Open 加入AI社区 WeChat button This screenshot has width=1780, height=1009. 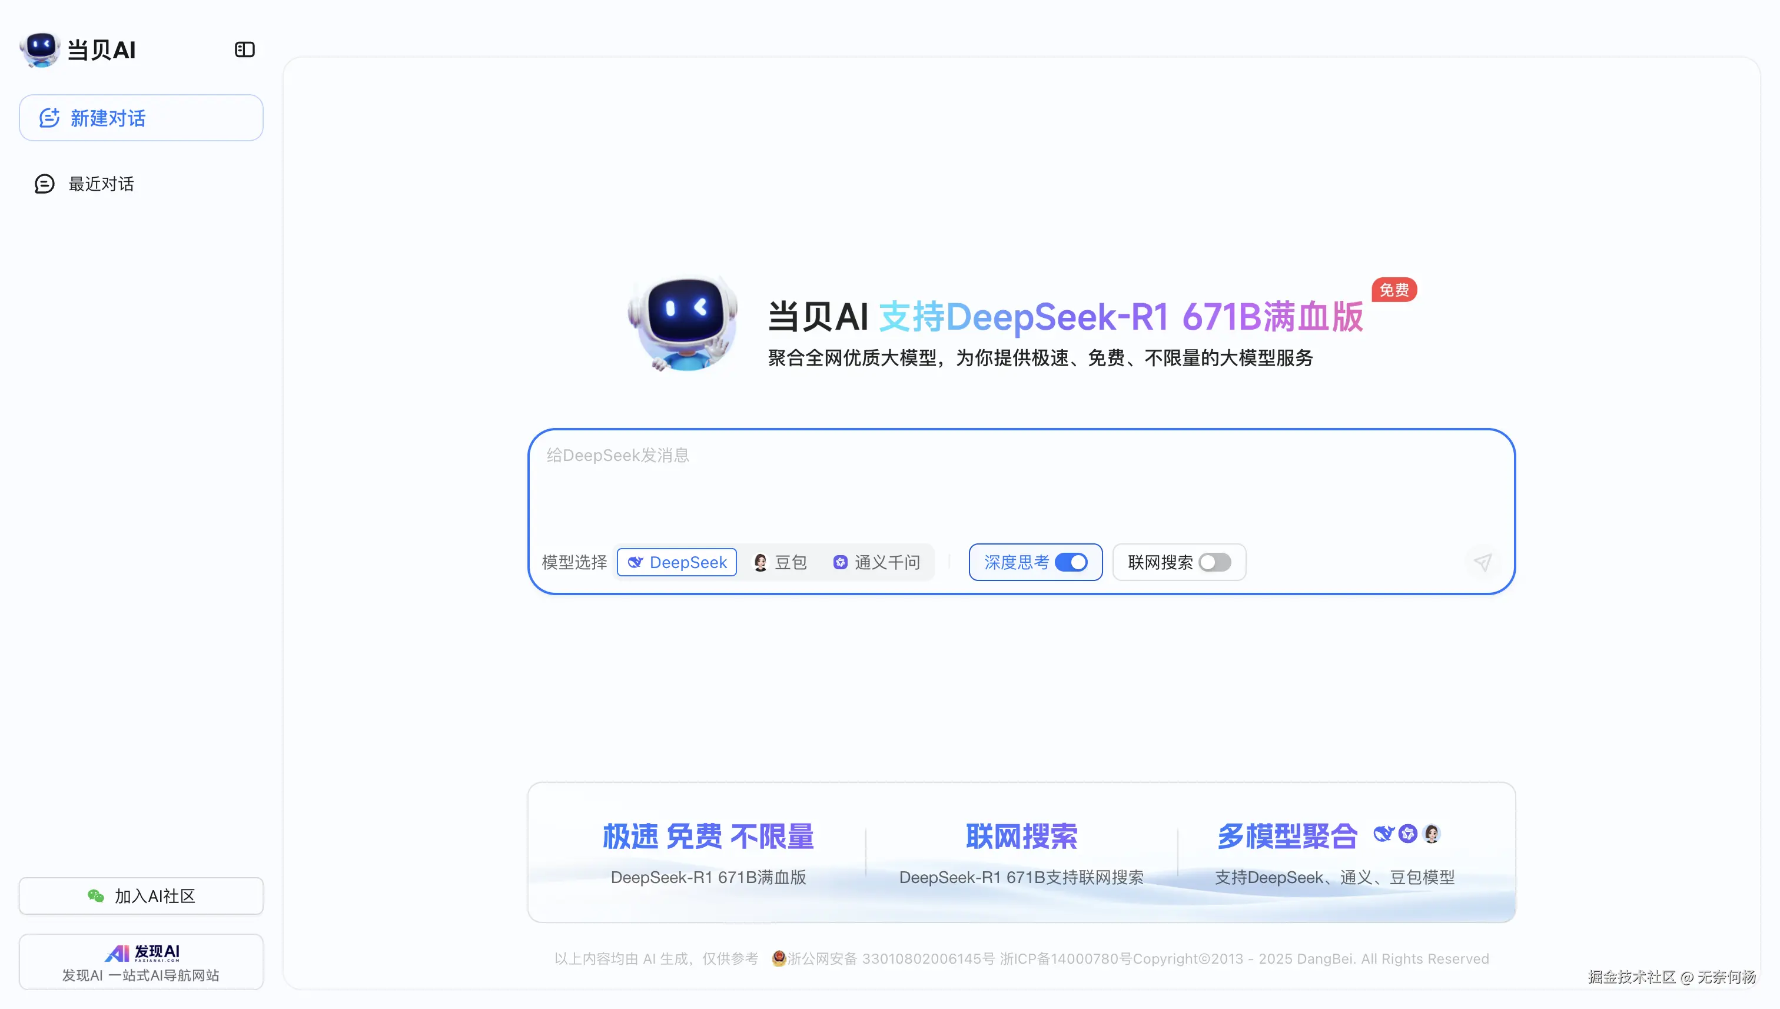point(141,896)
